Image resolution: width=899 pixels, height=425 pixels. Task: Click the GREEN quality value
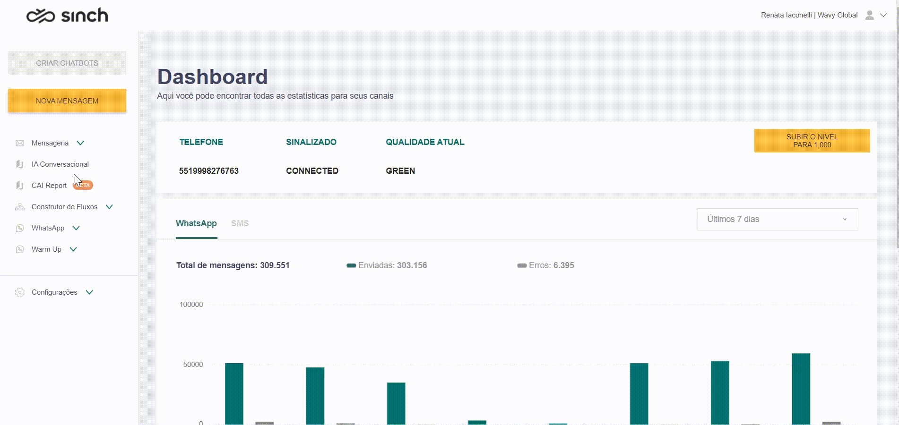(x=400, y=171)
